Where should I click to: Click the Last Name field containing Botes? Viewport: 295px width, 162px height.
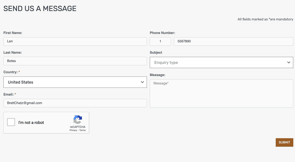[75, 61]
